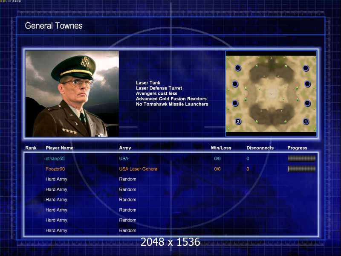The width and height of the screenshot is (341, 256).
Task: Click start position marker 1 on minimap
Action: 306,122
